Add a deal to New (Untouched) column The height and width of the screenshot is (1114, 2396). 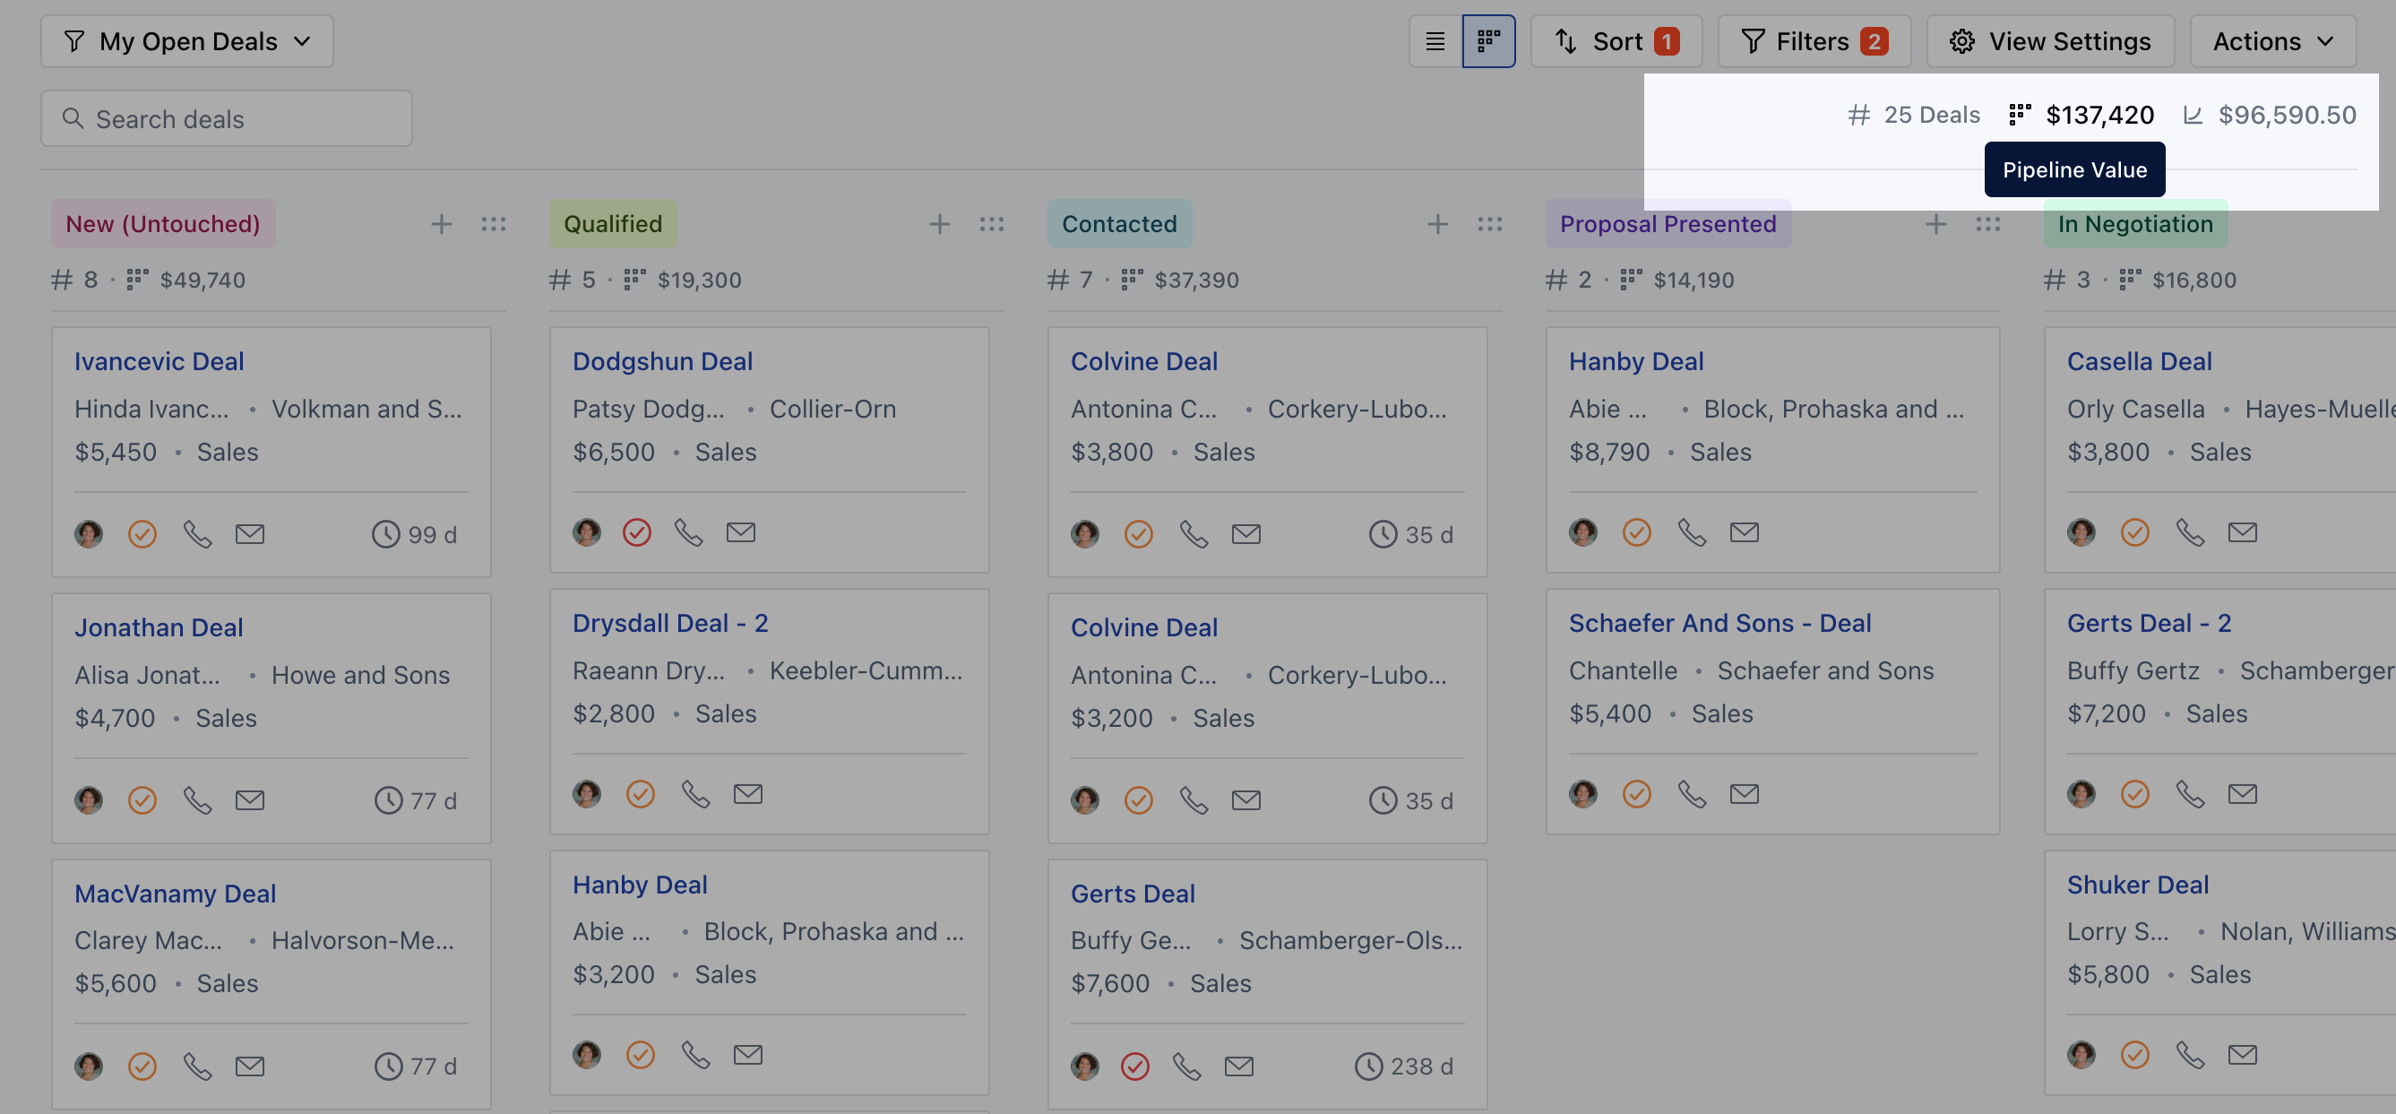pyautogui.click(x=442, y=224)
